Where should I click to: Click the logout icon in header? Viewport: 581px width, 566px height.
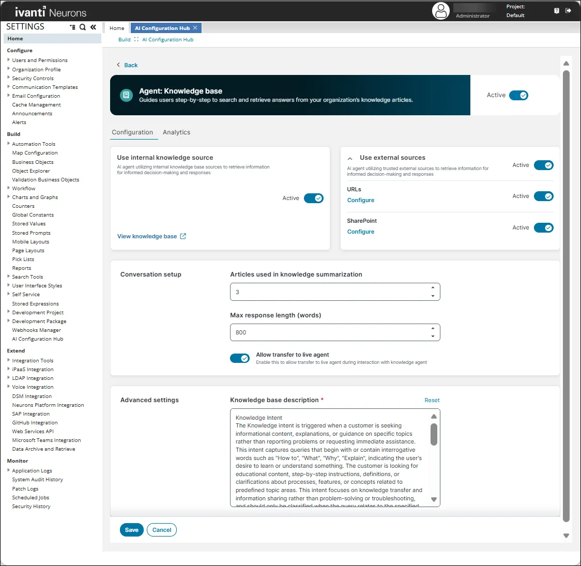coord(568,11)
